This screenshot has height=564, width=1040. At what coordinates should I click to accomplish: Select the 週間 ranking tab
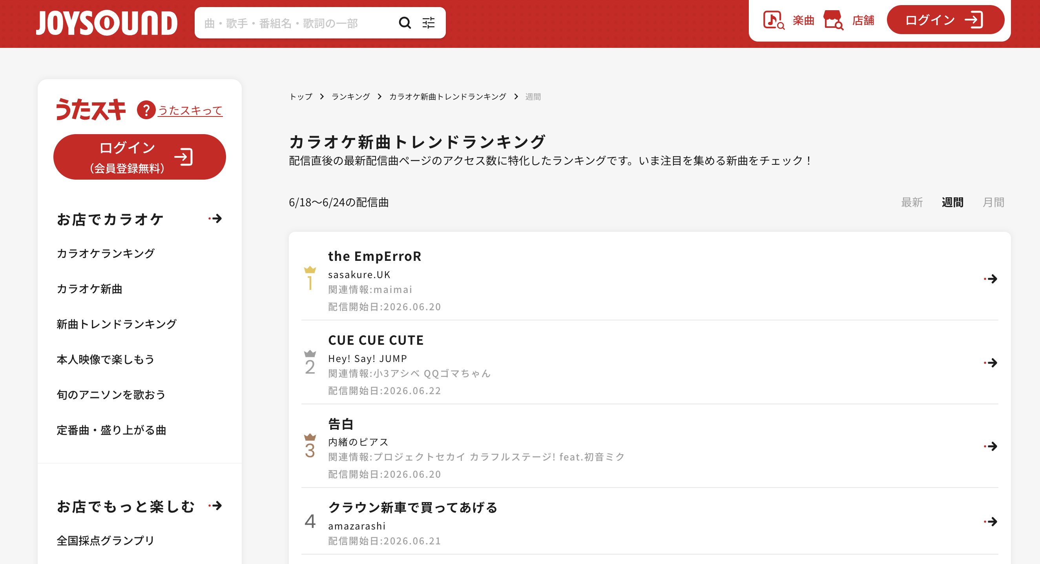[952, 202]
